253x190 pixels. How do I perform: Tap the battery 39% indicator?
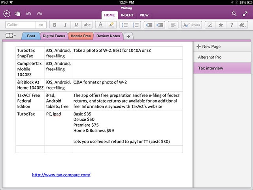pyautogui.click(x=245, y=2)
